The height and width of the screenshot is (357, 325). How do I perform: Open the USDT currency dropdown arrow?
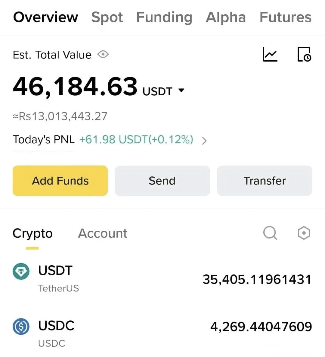(x=181, y=90)
